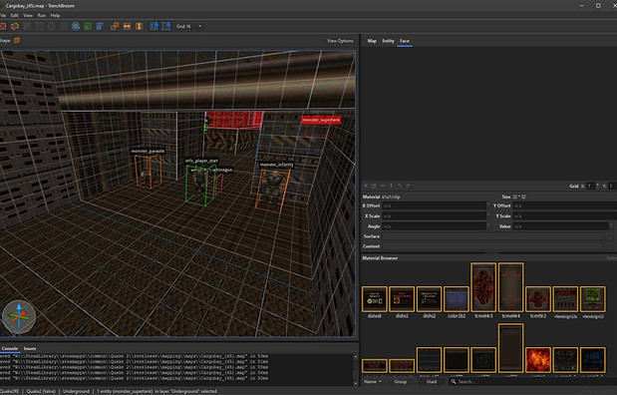Activate the Shear tool icon
Image resolution: width=617 pixels, height=395 pixels.
100,26
